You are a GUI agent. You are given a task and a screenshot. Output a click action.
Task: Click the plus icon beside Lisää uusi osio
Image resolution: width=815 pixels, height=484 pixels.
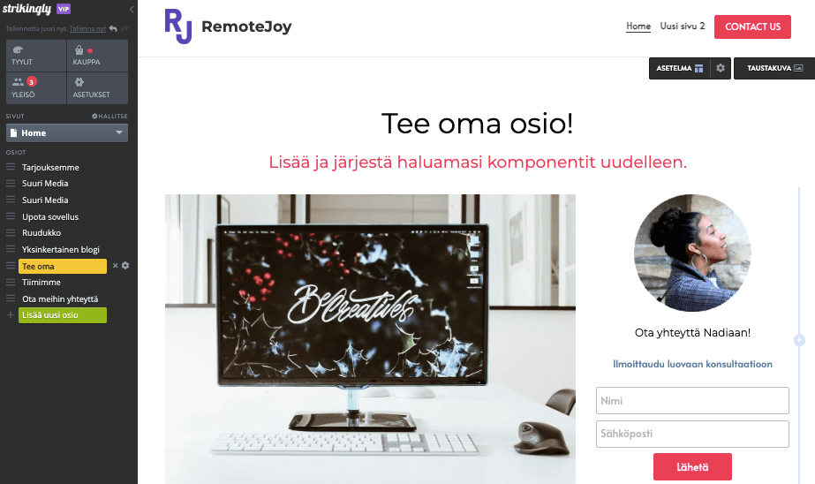[x=10, y=315]
